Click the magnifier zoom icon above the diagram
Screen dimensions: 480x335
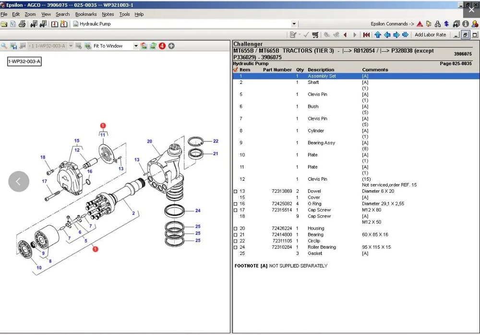tap(4, 46)
